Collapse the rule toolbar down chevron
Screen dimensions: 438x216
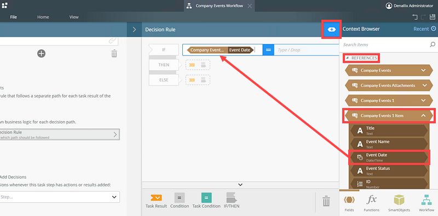pos(240,185)
